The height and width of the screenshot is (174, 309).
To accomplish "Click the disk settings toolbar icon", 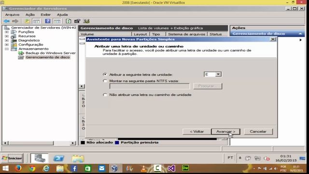I will coord(86,21).
